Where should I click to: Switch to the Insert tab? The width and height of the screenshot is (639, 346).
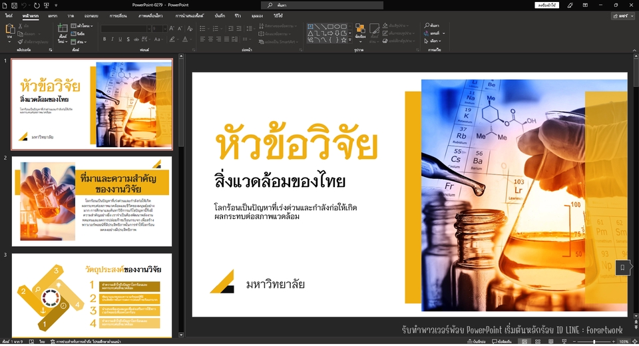click(53, 16)
